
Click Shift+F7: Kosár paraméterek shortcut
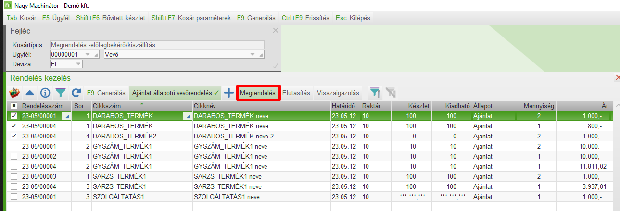tap(191, 18)
